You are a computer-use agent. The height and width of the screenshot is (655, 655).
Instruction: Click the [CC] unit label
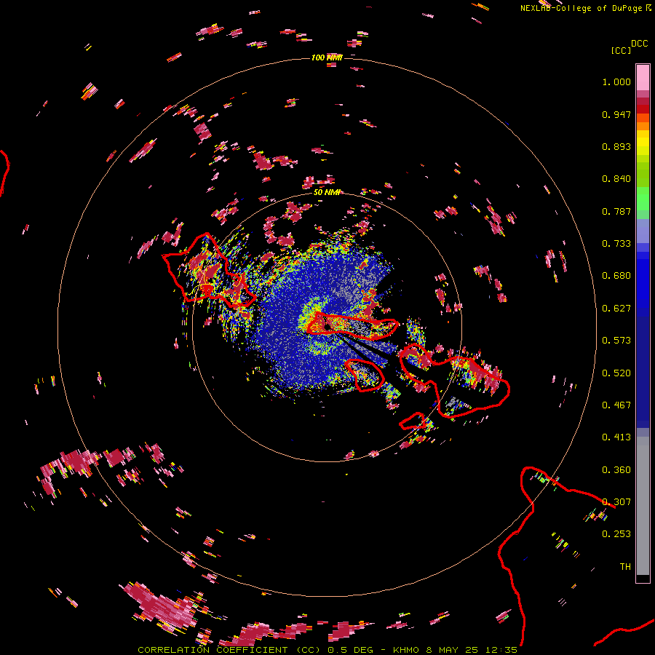coord(621,50)
